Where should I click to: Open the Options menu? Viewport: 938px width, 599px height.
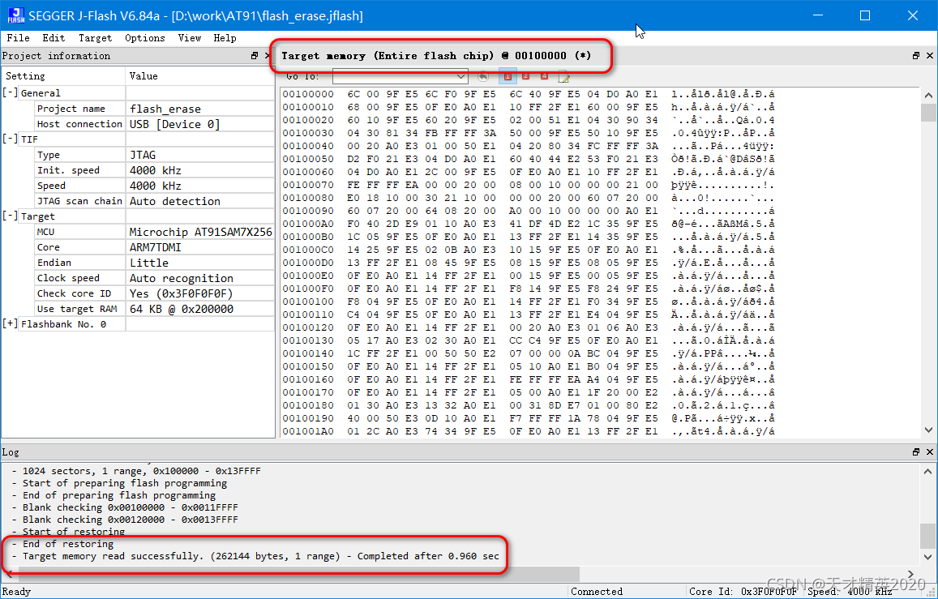pyautogui.click(x=145, y=37)
